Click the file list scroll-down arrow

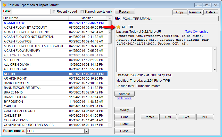point(110,125)
